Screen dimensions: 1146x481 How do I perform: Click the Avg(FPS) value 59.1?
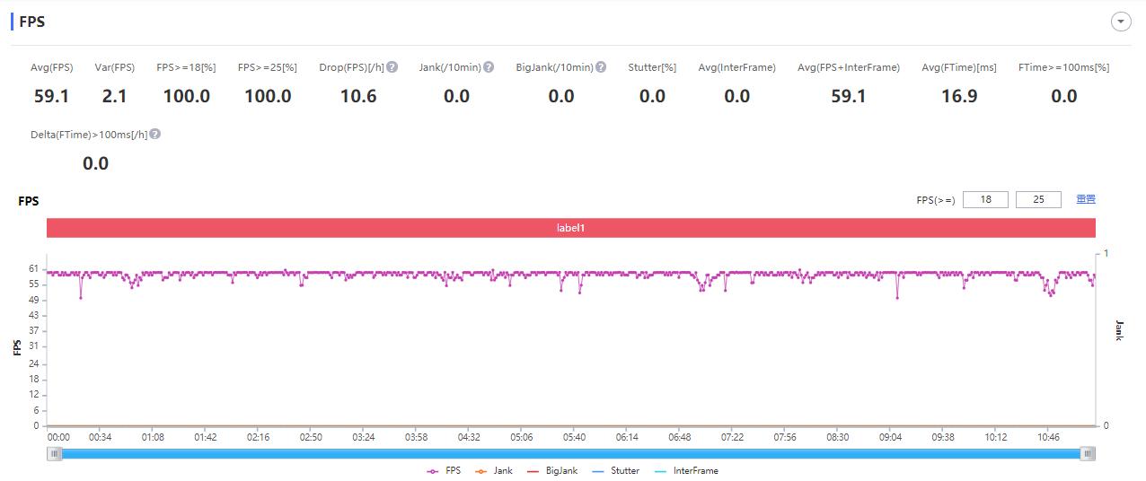(51, 96)
